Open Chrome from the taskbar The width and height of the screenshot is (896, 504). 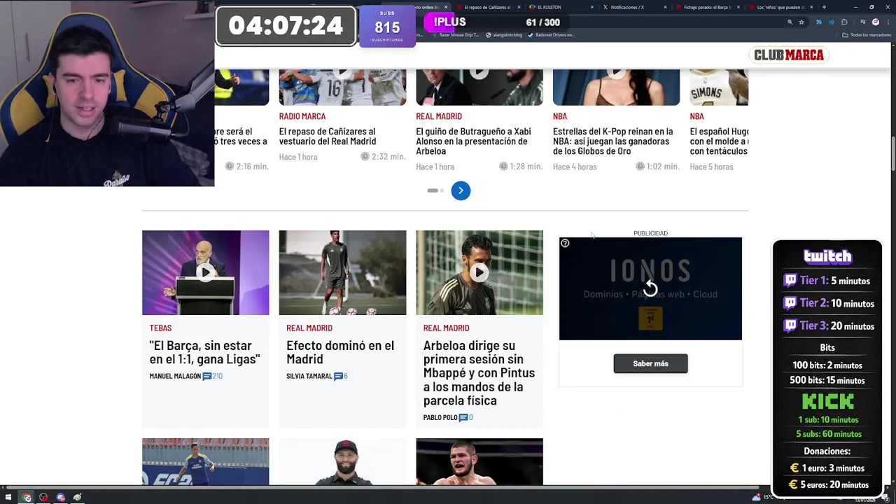(27, 498)
